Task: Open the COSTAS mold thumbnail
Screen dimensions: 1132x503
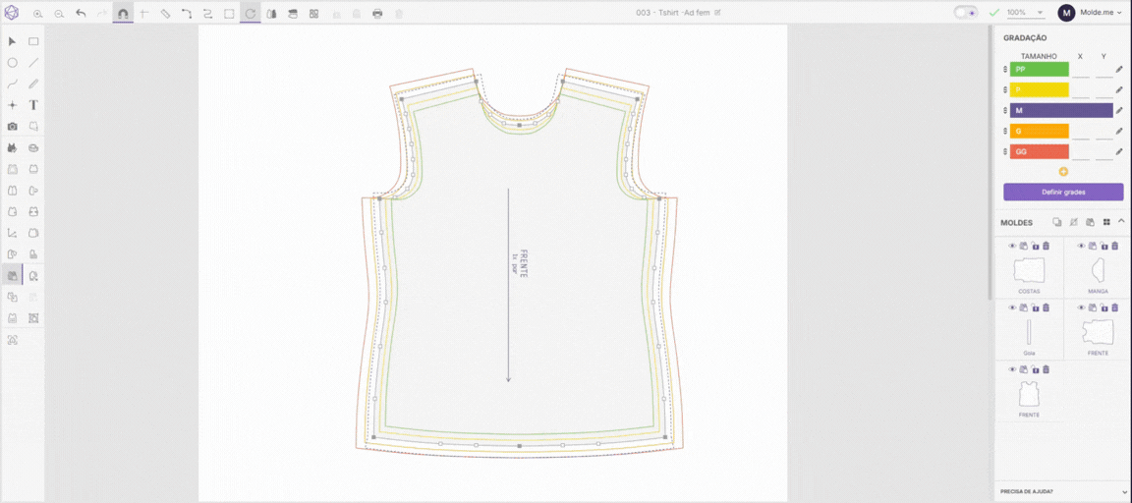Action: coord(1030,270)
